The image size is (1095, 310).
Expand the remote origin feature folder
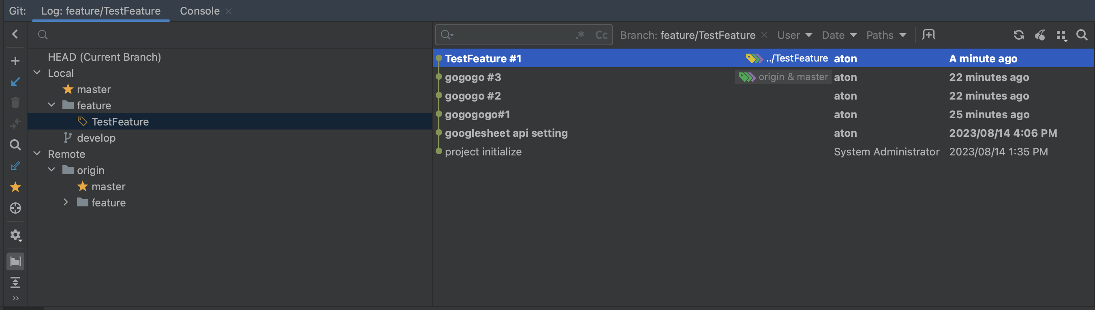click(66, 203)
